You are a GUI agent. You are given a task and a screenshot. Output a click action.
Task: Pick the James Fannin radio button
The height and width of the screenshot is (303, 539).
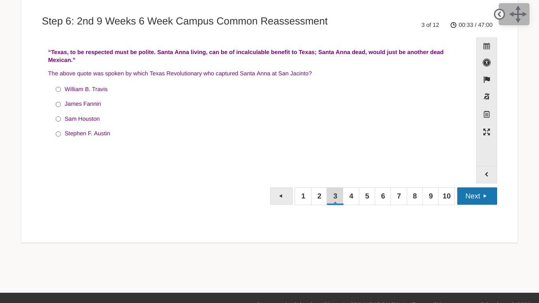tap(58, 104)
